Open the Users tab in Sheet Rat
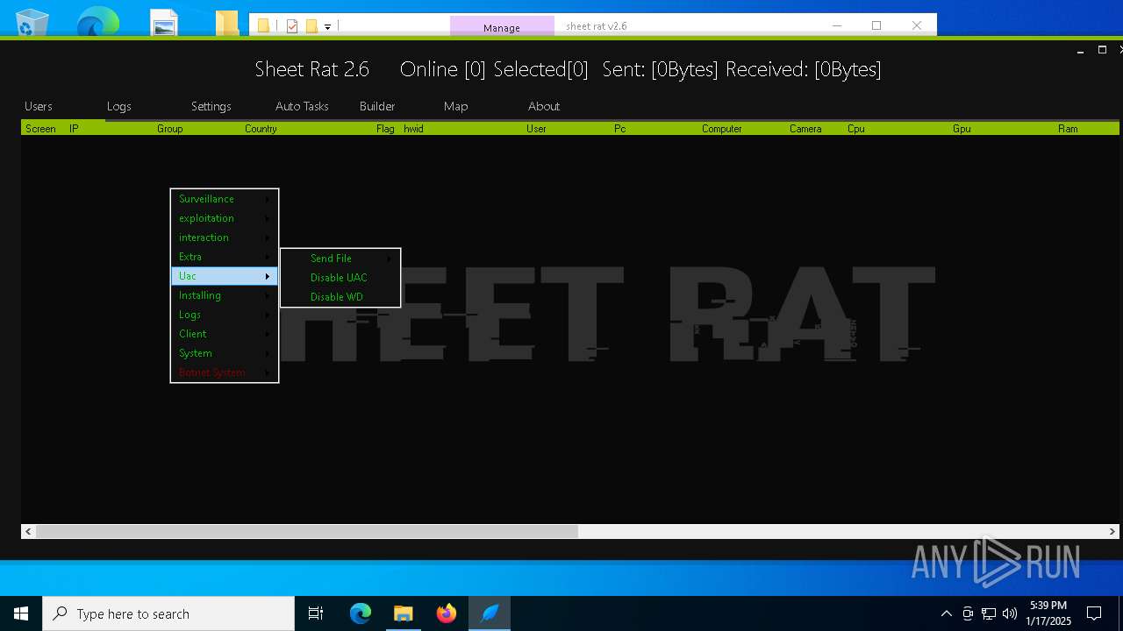 (x=39, y=106)
